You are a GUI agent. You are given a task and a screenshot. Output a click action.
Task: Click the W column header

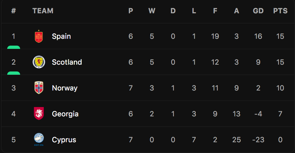(x=152, y=11)
